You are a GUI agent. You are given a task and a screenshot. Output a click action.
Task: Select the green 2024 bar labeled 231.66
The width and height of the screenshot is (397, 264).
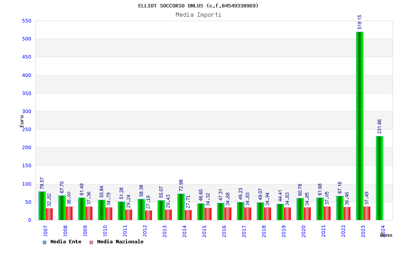[379, 178]
